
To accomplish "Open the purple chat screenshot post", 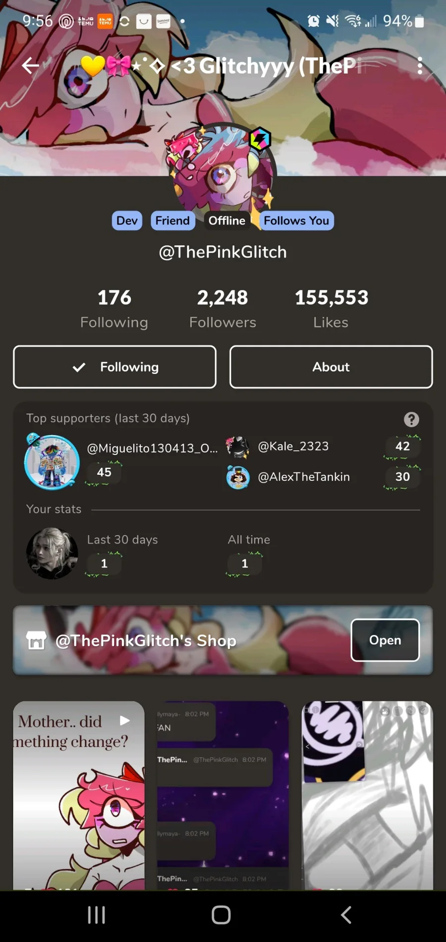I will tap(223, 795).
